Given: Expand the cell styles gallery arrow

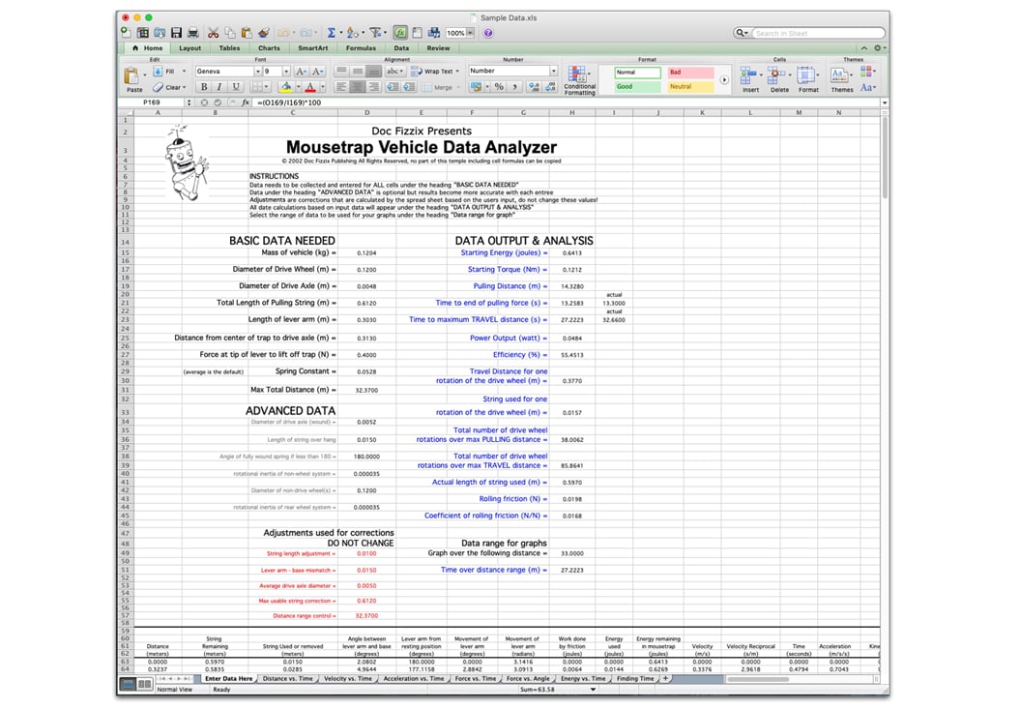Looking at the screenshot, I should point(724,79).
